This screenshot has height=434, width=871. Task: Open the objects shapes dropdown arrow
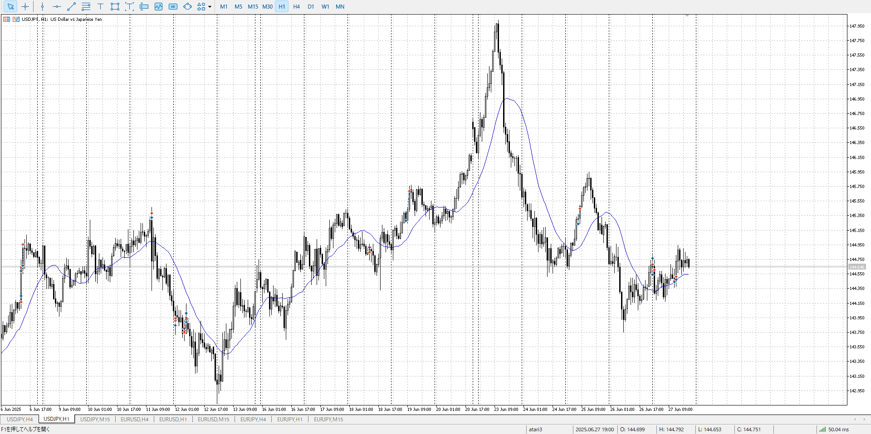pyautogui.click(x=210, y=7)
